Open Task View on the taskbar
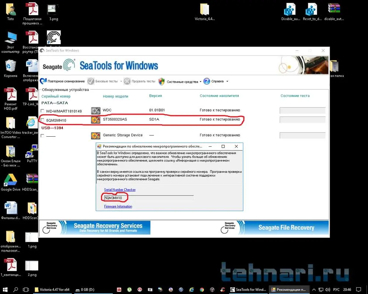The width and height of the screenshot is (368, 294). [x=26, y=290]
